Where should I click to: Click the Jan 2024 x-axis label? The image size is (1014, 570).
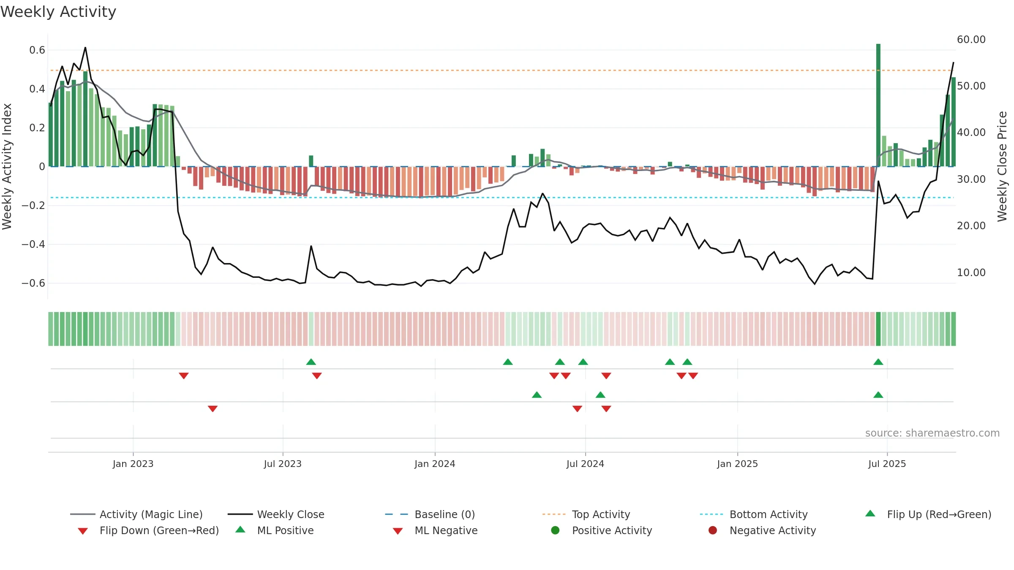[435, 464]
